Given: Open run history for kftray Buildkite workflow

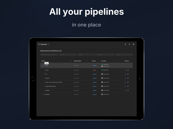Looking at the screenshot, I should tap(125, 70).
